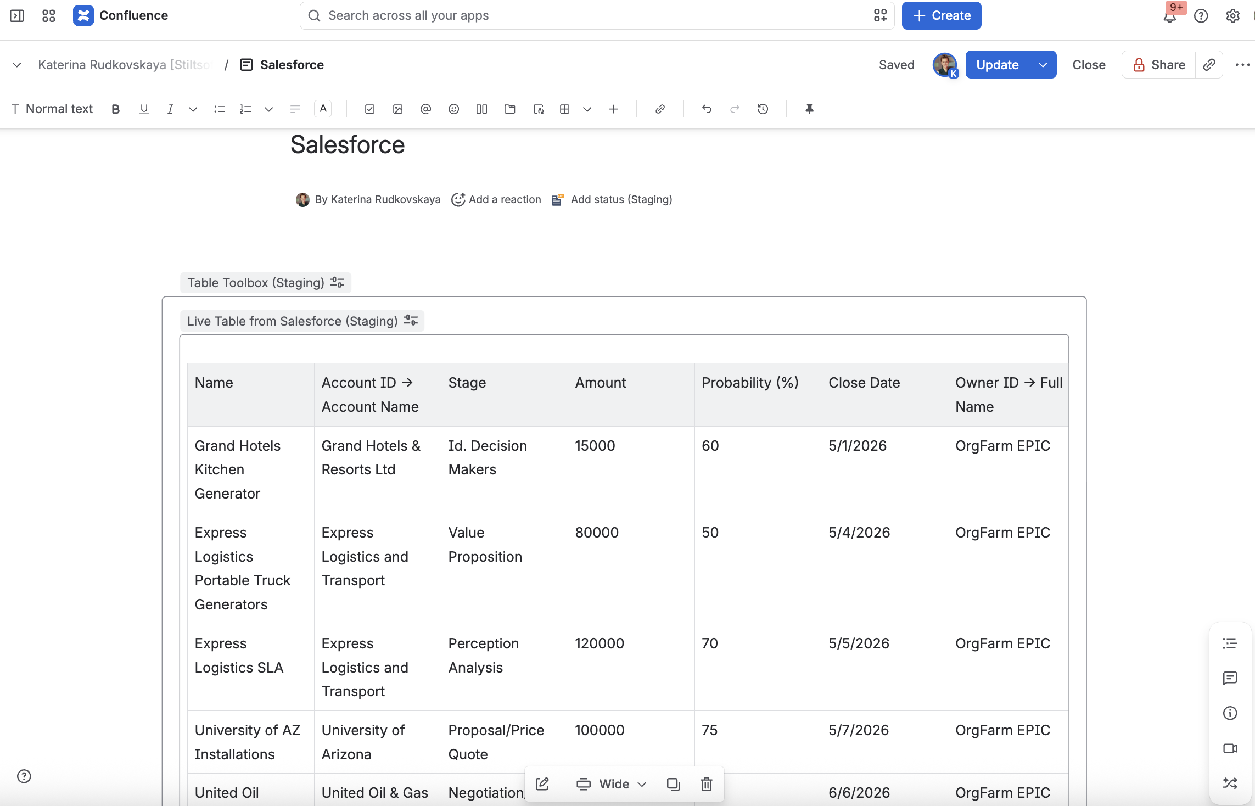Click the Update button
The height and width of the screenshot is (806, 1255).
997,65
